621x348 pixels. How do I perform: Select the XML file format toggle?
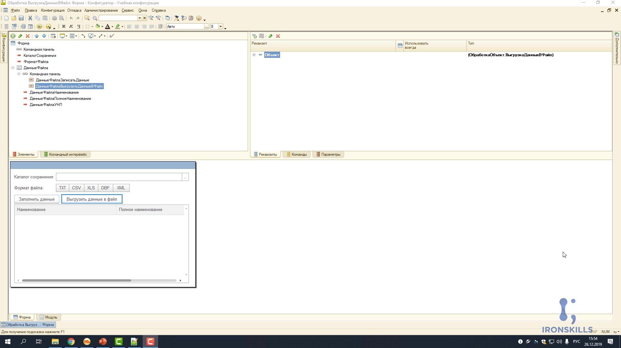pyautogui.click(x=121, y=188)
